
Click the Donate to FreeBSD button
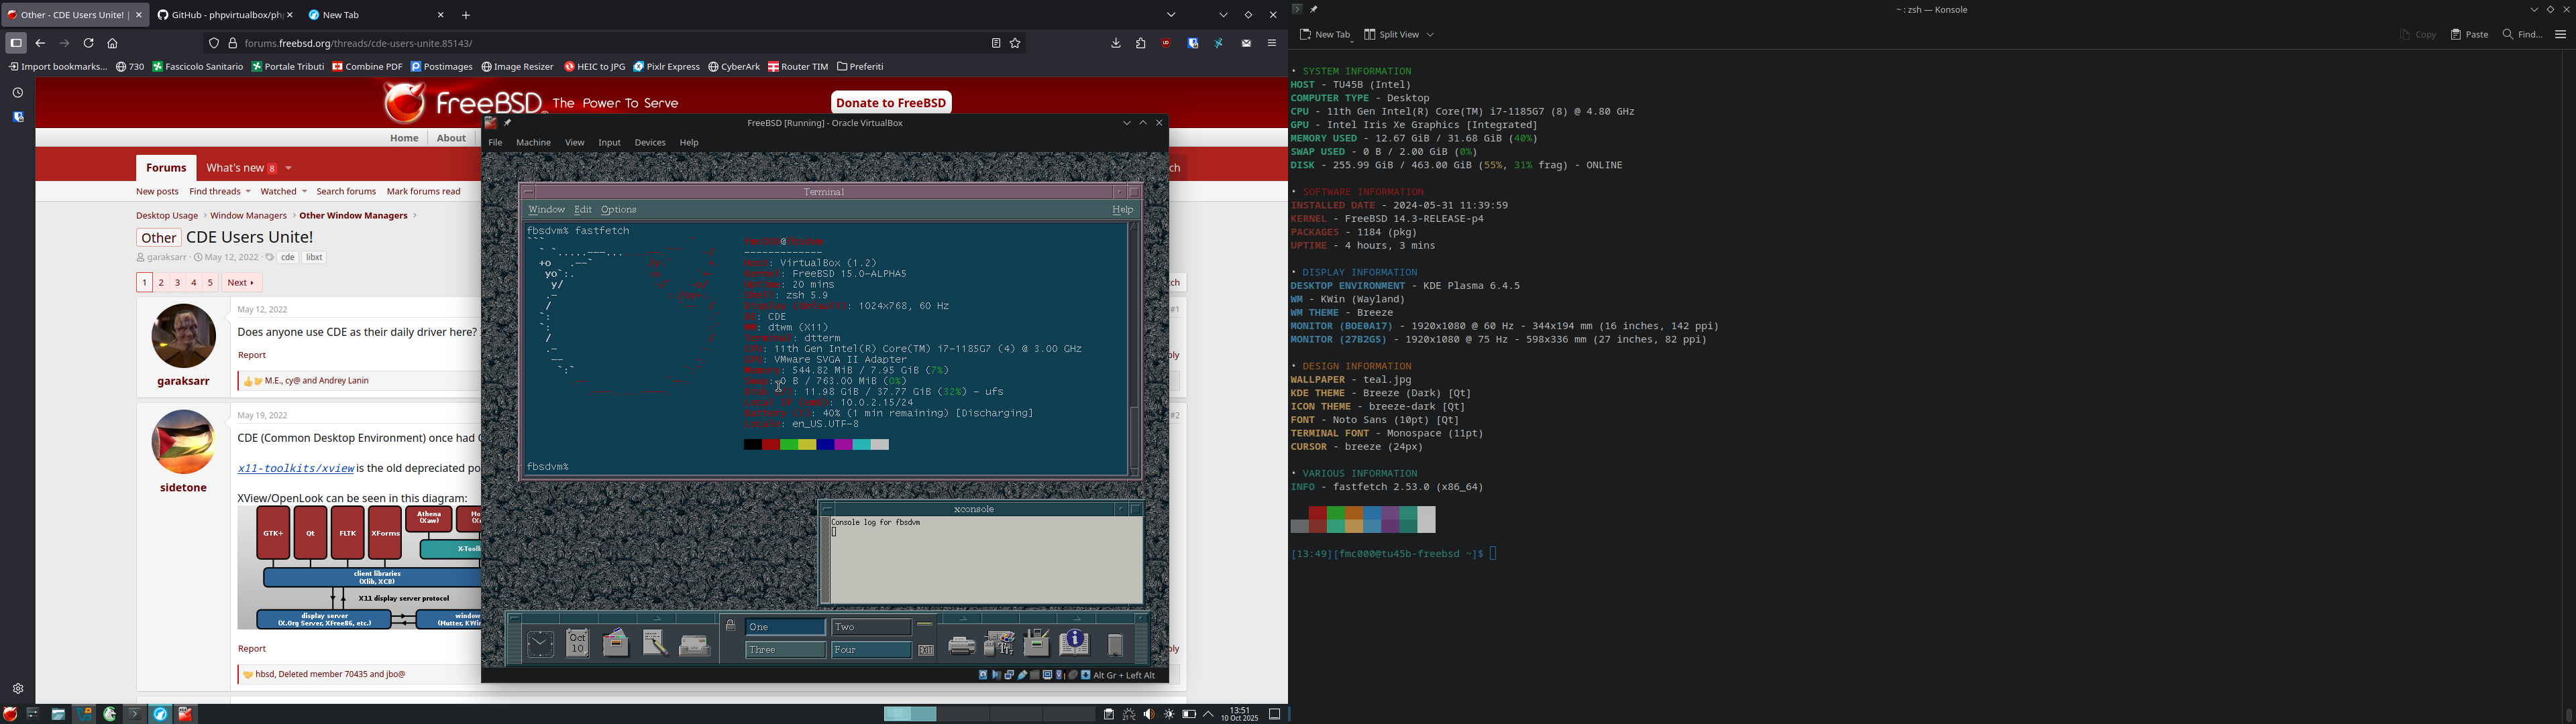[x=890, y=102]
